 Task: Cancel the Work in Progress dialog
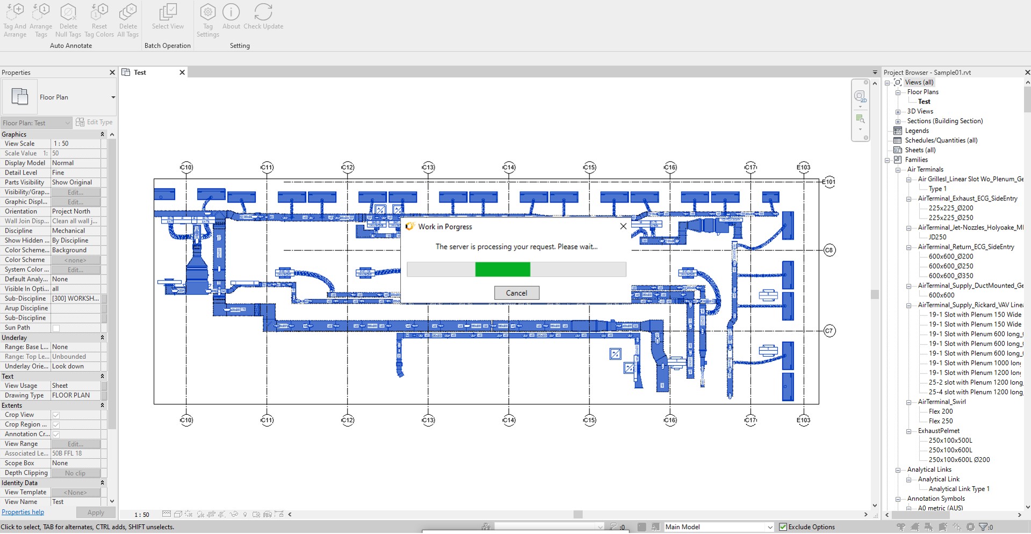pos(516,293)
